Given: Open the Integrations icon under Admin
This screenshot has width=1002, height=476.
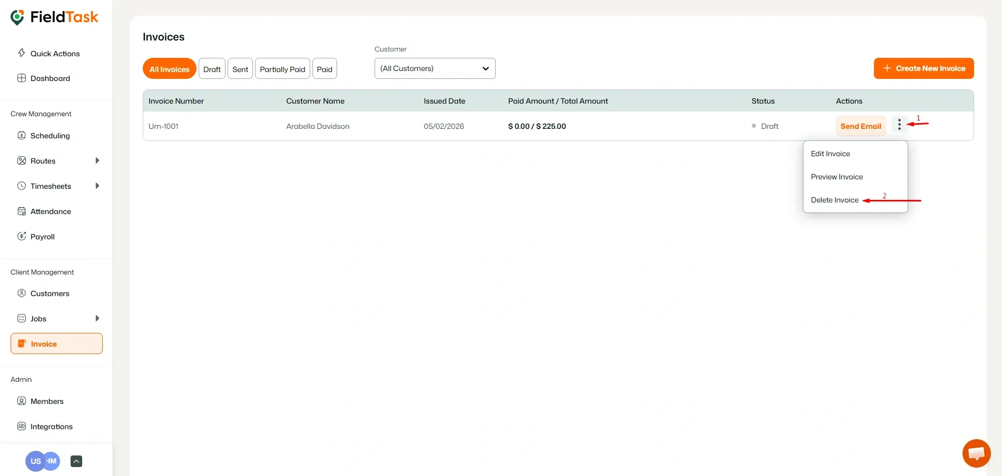Looking at the screenshot, I should pos(22,426).
